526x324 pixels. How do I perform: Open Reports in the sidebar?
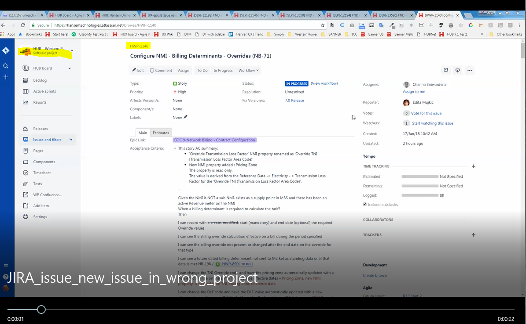pyautogui.click(x=40, y=102)
